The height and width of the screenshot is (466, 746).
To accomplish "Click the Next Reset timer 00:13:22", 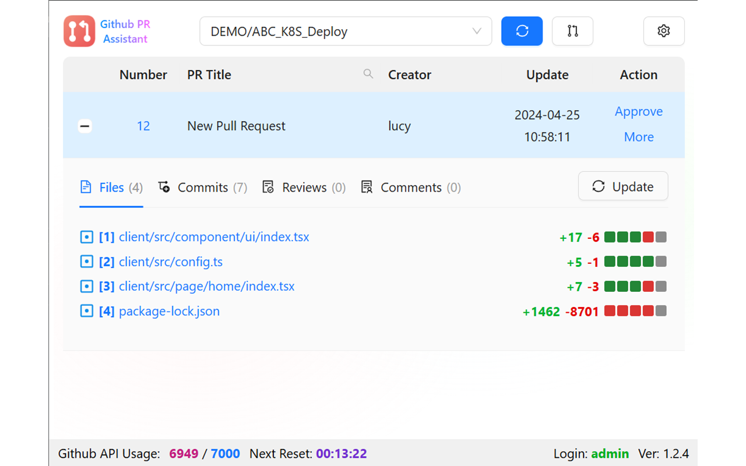I will coord(342,454).
